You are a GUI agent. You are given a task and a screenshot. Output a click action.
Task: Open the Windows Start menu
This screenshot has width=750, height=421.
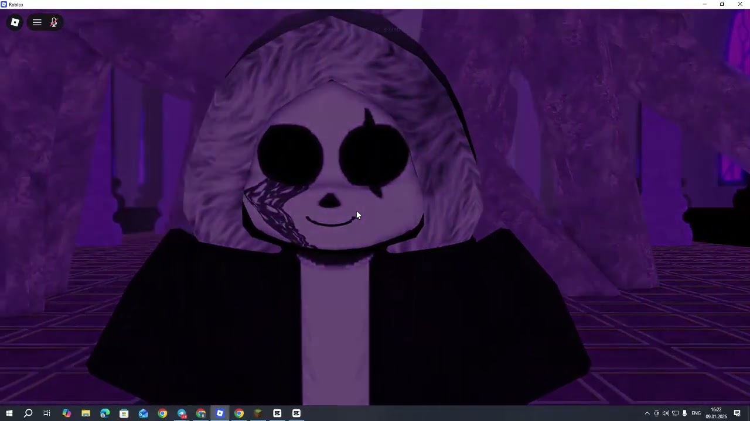9,413
